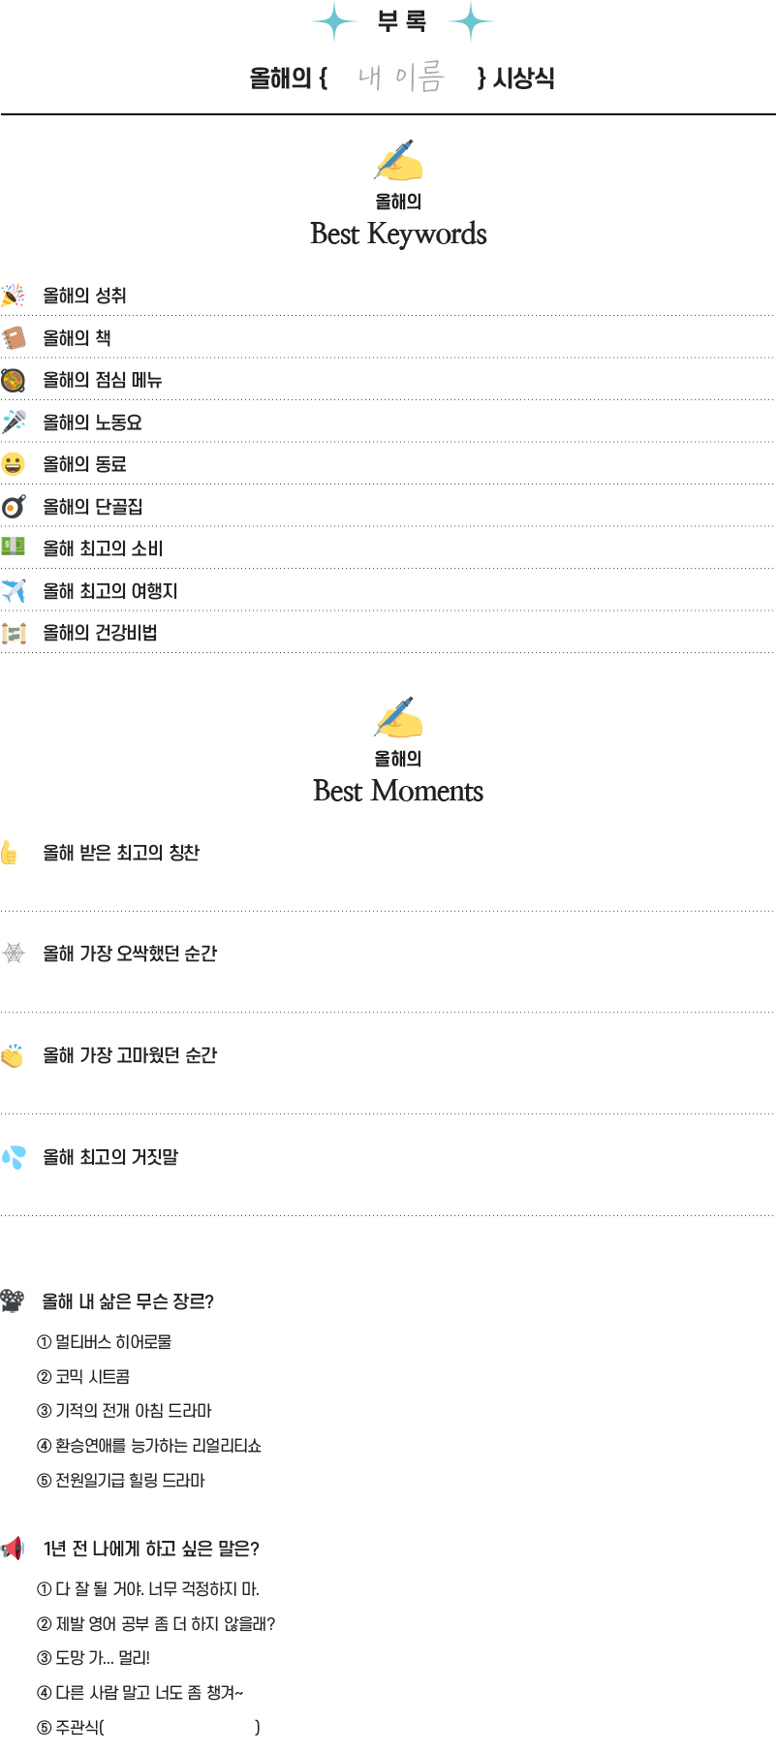
Task: Click the megaphone icon beside 1년 전 나에게
Action: click(13, 1548)
